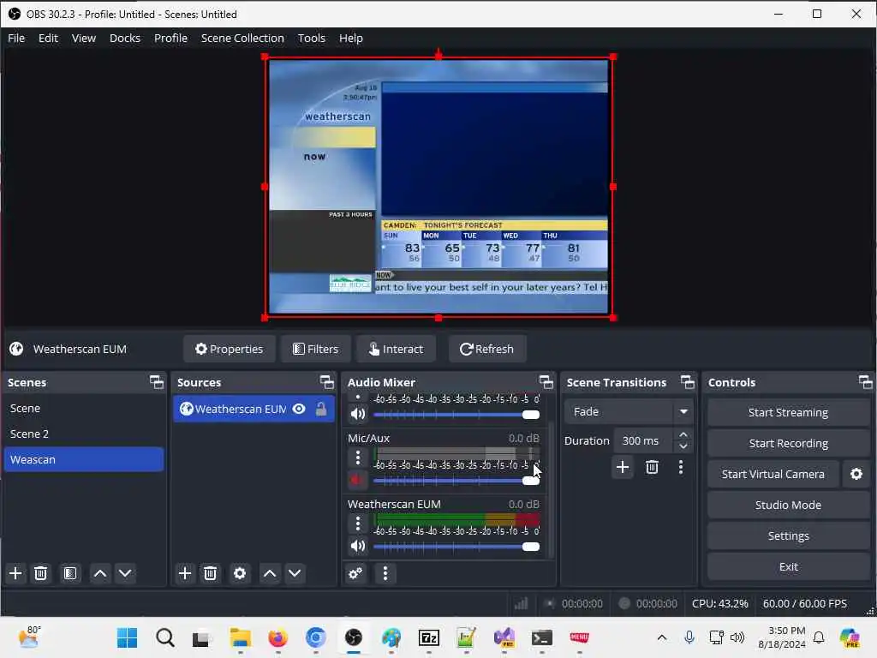Click Start Recording button
The image size is (877, 658).
coord(788,443)
